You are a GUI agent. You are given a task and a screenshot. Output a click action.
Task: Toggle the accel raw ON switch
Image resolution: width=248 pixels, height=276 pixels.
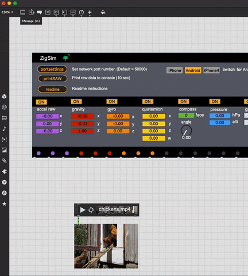coord(41,102)
